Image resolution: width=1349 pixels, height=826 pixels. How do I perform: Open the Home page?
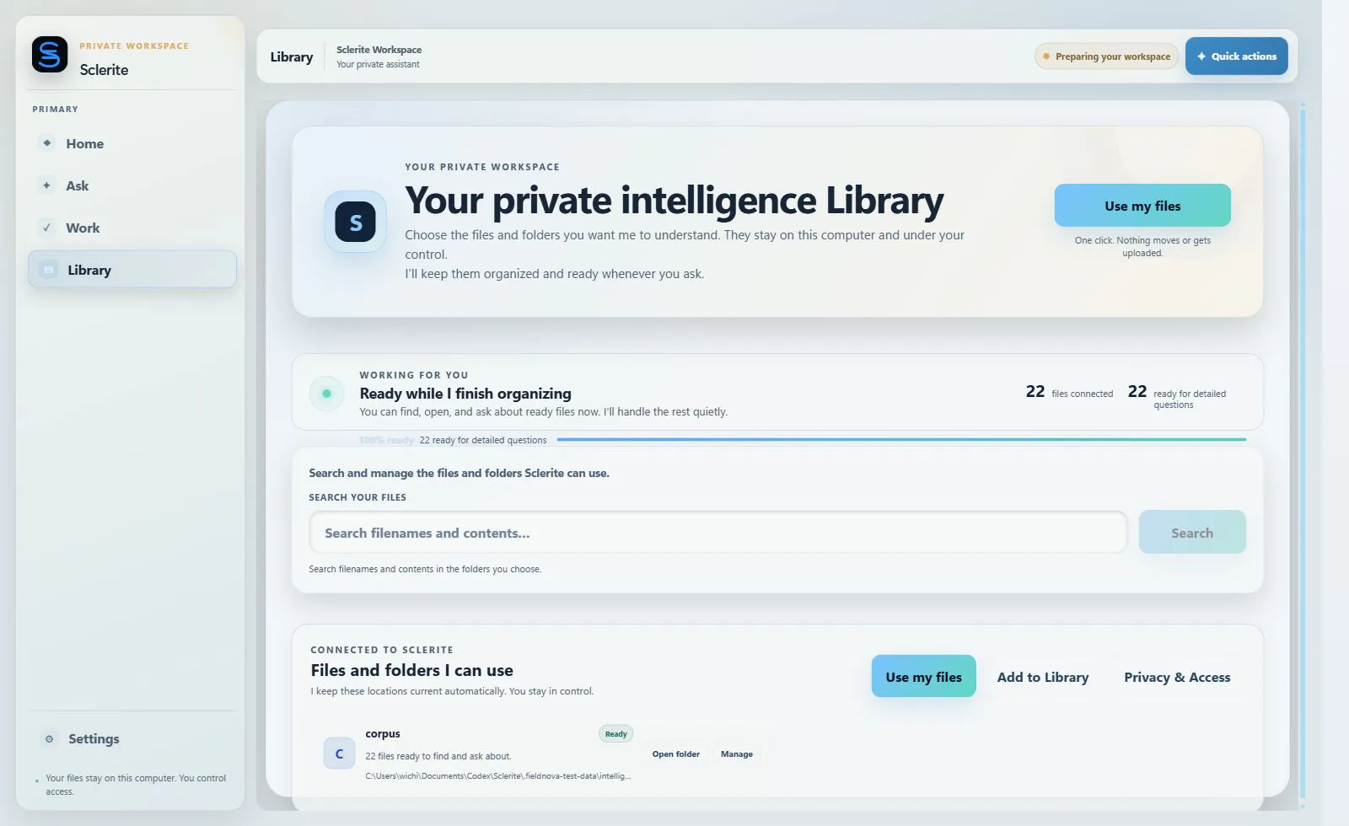pos(132,143)
